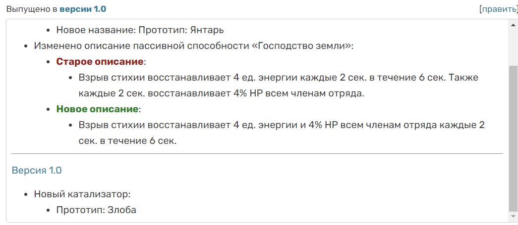This screenshot has height=225, width=518.
Task: Click the horizontal separator line
Action: [257, 154]
